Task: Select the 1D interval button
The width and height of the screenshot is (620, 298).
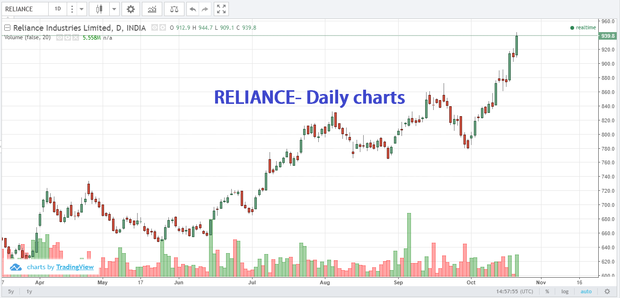Action: coord(57,9)
